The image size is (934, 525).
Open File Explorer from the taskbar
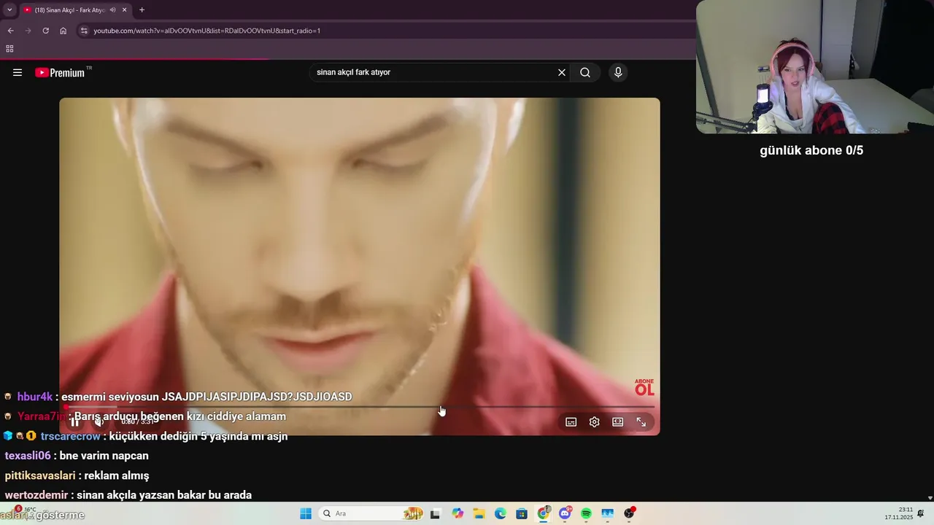pyautogui.click(x=479, y=513)
